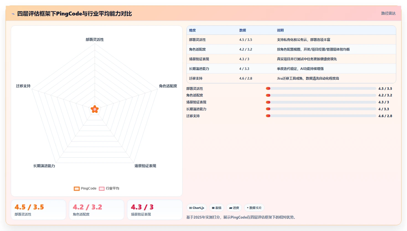The width and height of the screenshot is (407, 231).
Task: Open the 4.3 / 3 场景验证表现 data card
Action: click(155, 210)
